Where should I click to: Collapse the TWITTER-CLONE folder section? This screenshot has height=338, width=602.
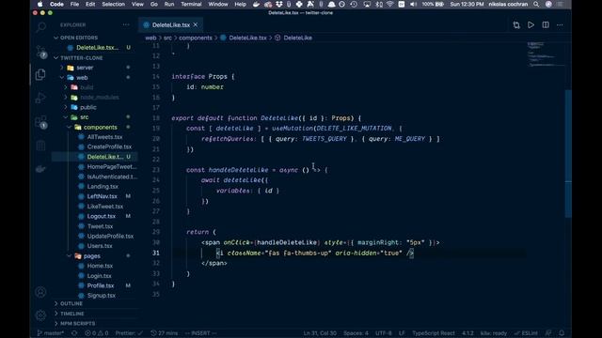click(x=82, y=58)
